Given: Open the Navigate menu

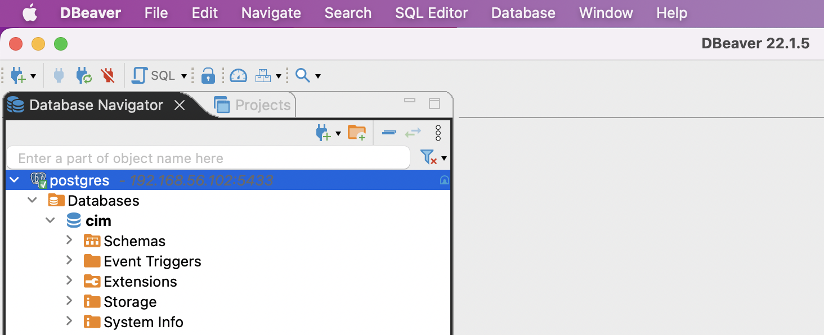Looking at the screenshot, I should click(271, 13).
